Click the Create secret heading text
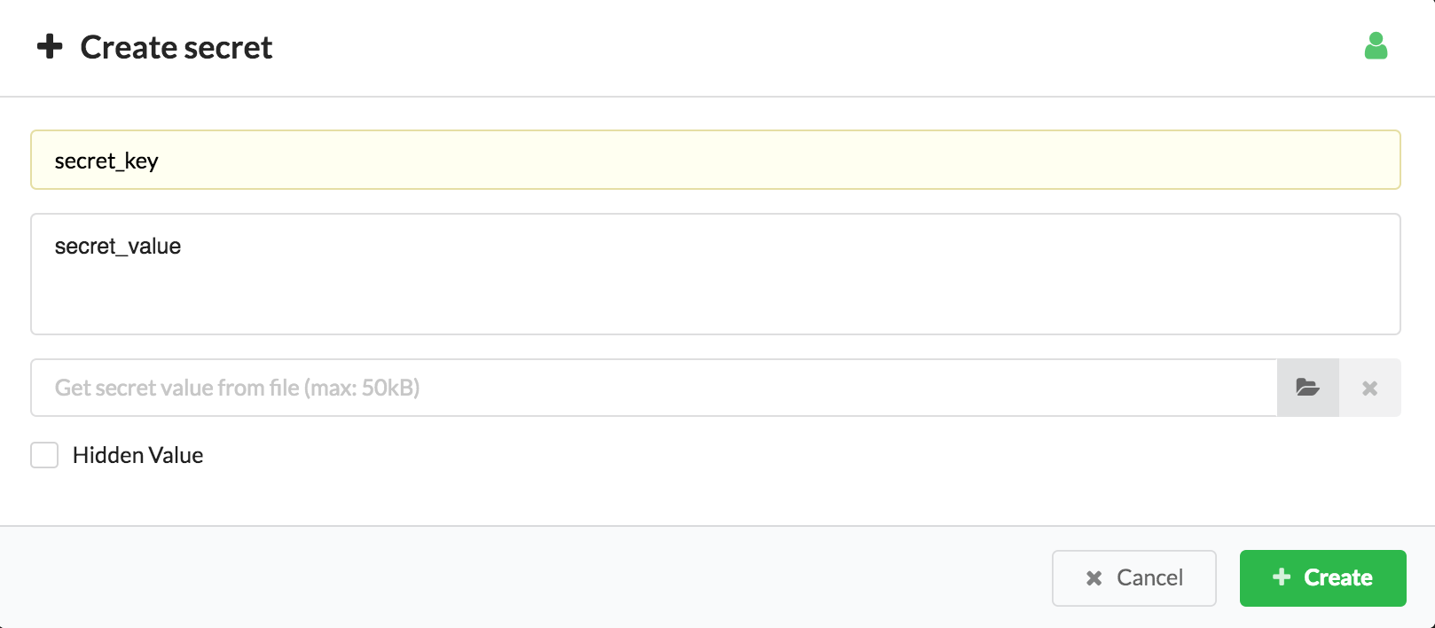This screenshot has height=628, width=1435. pos(176,47)
